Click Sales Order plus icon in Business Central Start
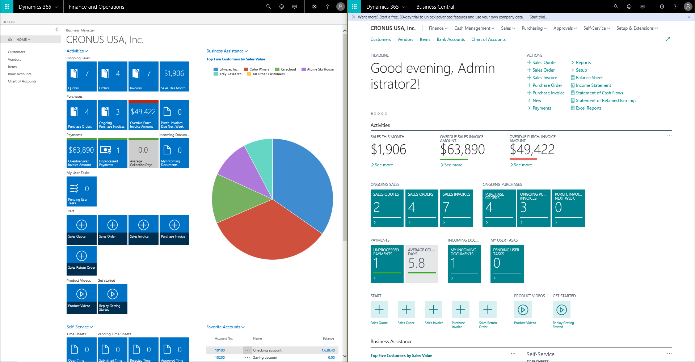The width and height of the screenshot is (695, 362). [406, 310]
